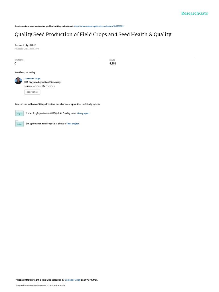Click the publication title Quality Seed Production

[x=93, y=35]
